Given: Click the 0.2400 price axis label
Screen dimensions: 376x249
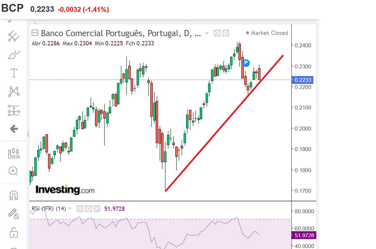Looking at the screenshot, I should click(303, 45).
